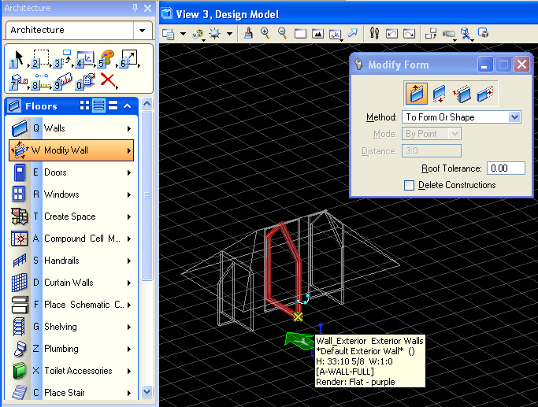Open the Camera settings icon
This screenshot has width=538, height=407.
(x=449, y=34)
